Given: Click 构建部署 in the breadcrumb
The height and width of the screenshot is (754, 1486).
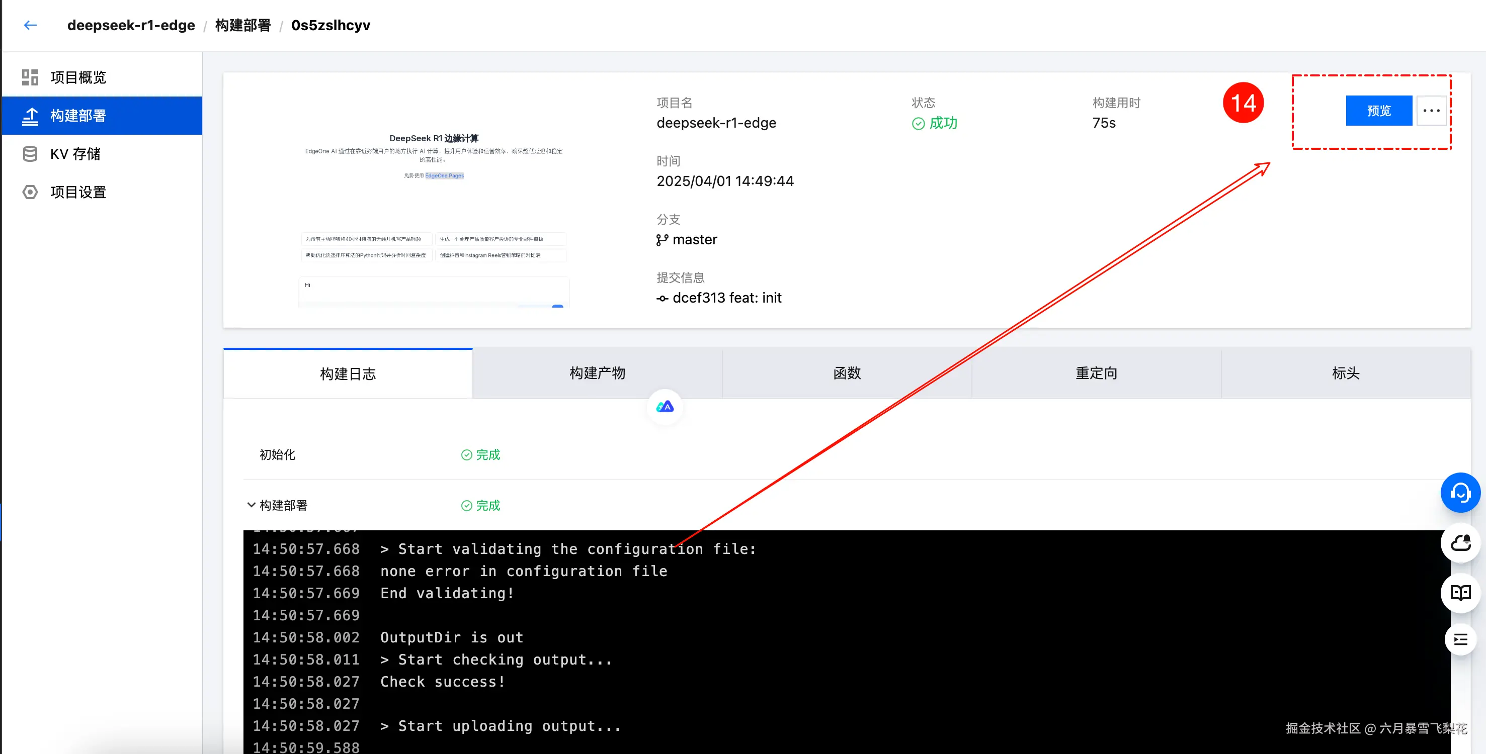Looking at the screenshot, I should tap(243, 25).
